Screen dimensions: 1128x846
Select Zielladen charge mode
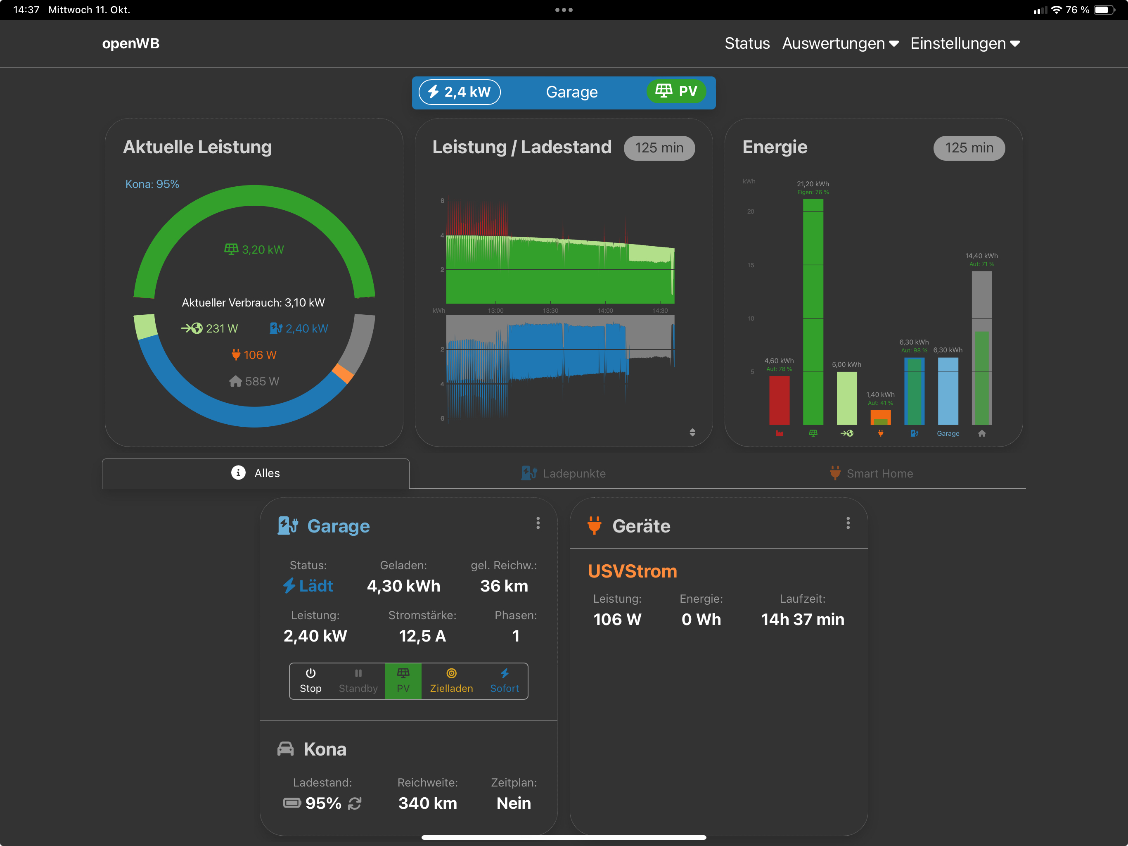pos(451,681)
